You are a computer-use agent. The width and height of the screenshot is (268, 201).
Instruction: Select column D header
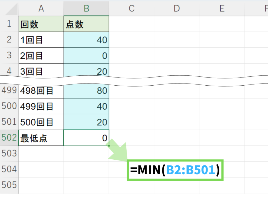click(177, 8)
